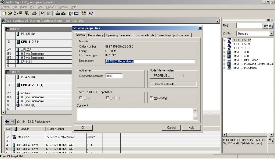Open the Profile dropdown showing Standard
The width and height of the screenshot is (275, 159).
click(272, 33)
